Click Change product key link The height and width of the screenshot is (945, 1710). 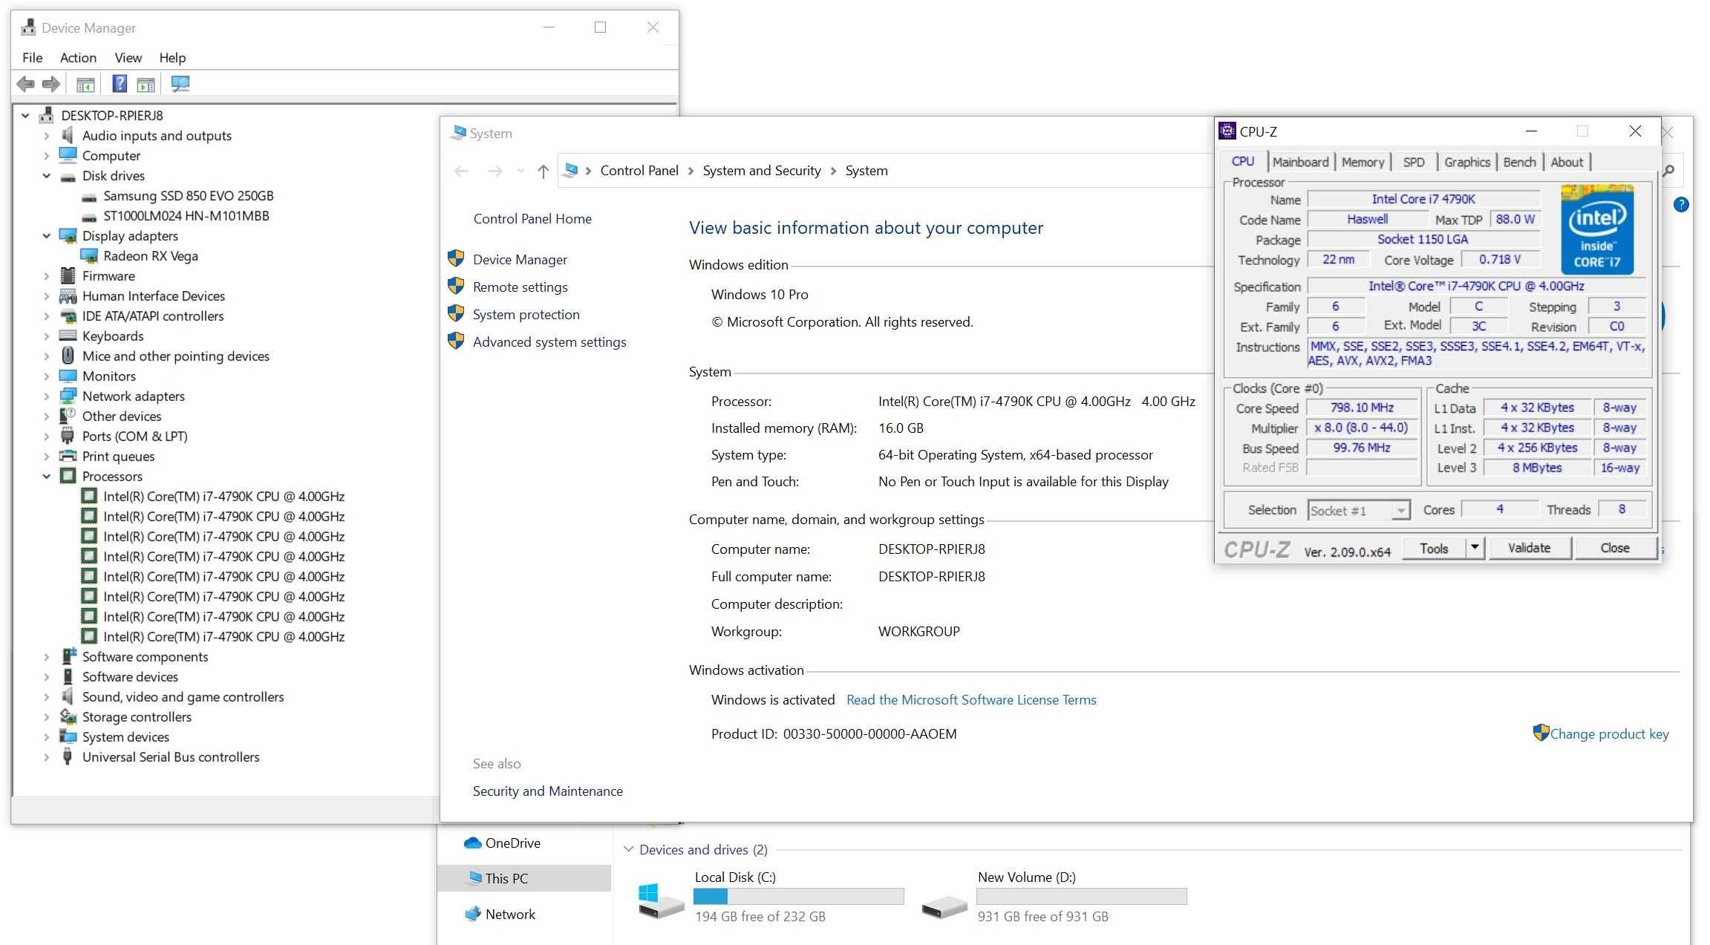pos(1609,734)
